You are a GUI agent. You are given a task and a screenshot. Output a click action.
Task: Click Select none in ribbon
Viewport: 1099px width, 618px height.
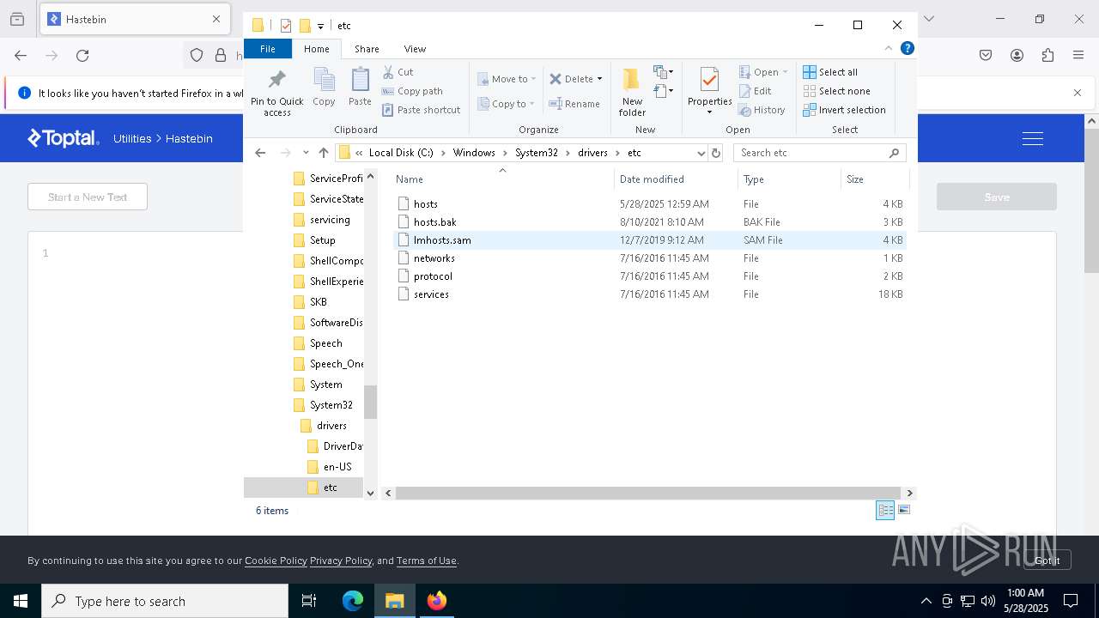836,91
